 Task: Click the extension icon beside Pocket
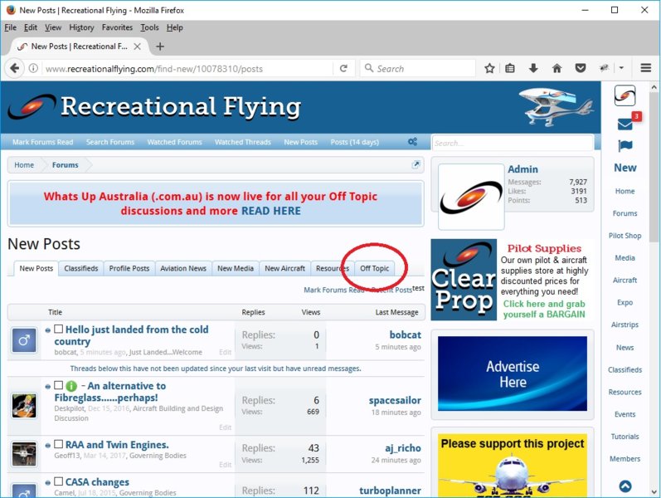(x=604, y=68)
